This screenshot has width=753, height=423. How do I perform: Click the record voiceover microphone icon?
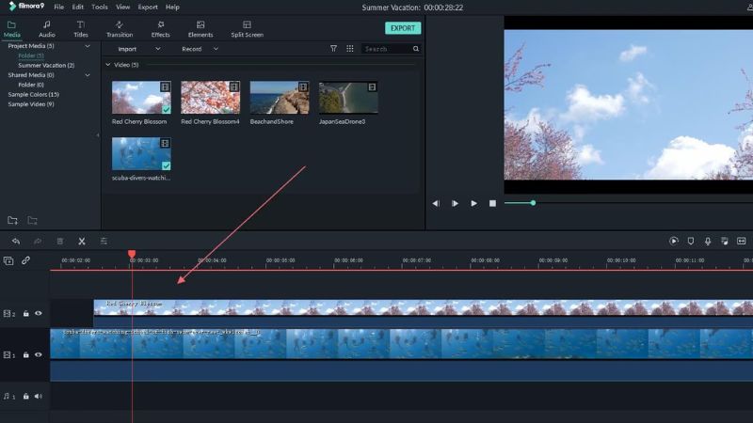(x=708, y=242)
